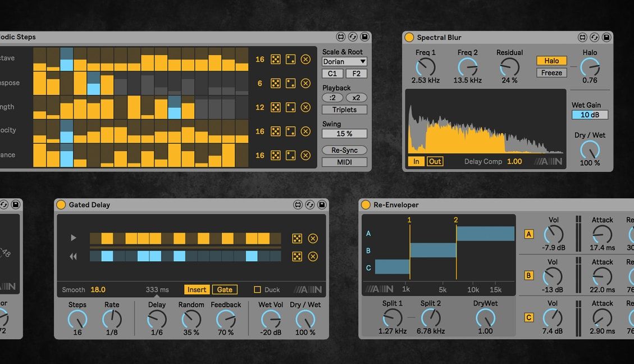Screen dimensions: 634x364
Task: Disable Halo mode in Spectral Blur
Action: click(551, 61)
